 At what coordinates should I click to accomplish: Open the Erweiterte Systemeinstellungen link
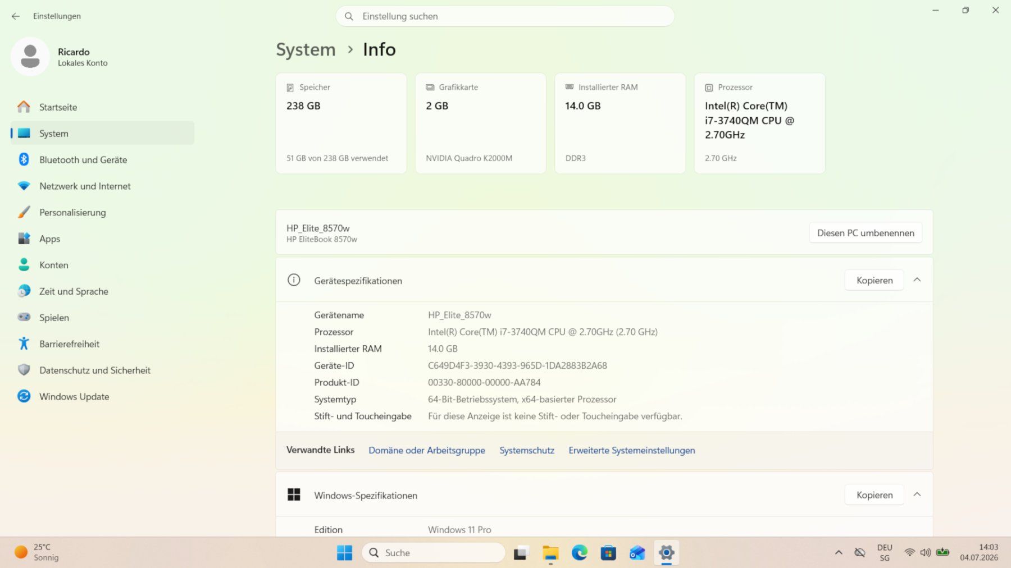(632, 450)
